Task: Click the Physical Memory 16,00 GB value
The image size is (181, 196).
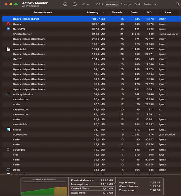Action: pos(107,180)
